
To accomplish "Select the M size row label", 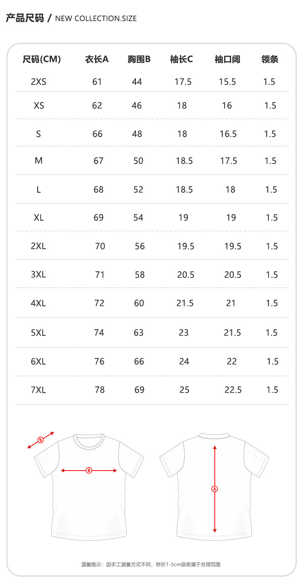I will [x=39, y=161].
